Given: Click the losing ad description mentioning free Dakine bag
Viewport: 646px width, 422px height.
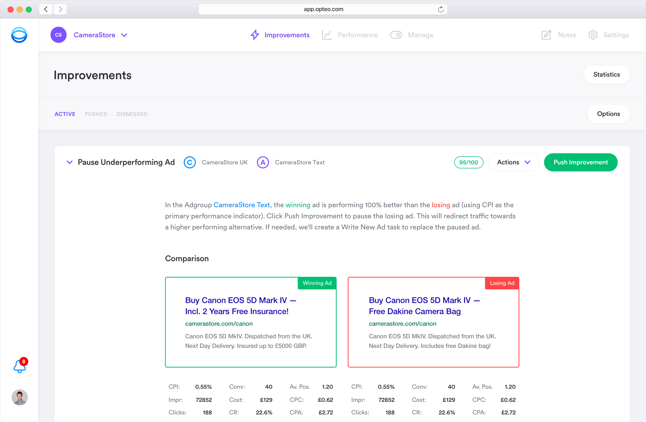Looking at the screenshot, I should pyautogui.click(x=432, y=341).
